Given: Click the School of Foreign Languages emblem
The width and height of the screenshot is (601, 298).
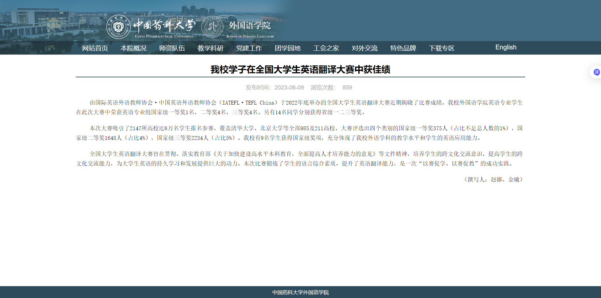Looking at the screenshot, I should click(212, 27).
